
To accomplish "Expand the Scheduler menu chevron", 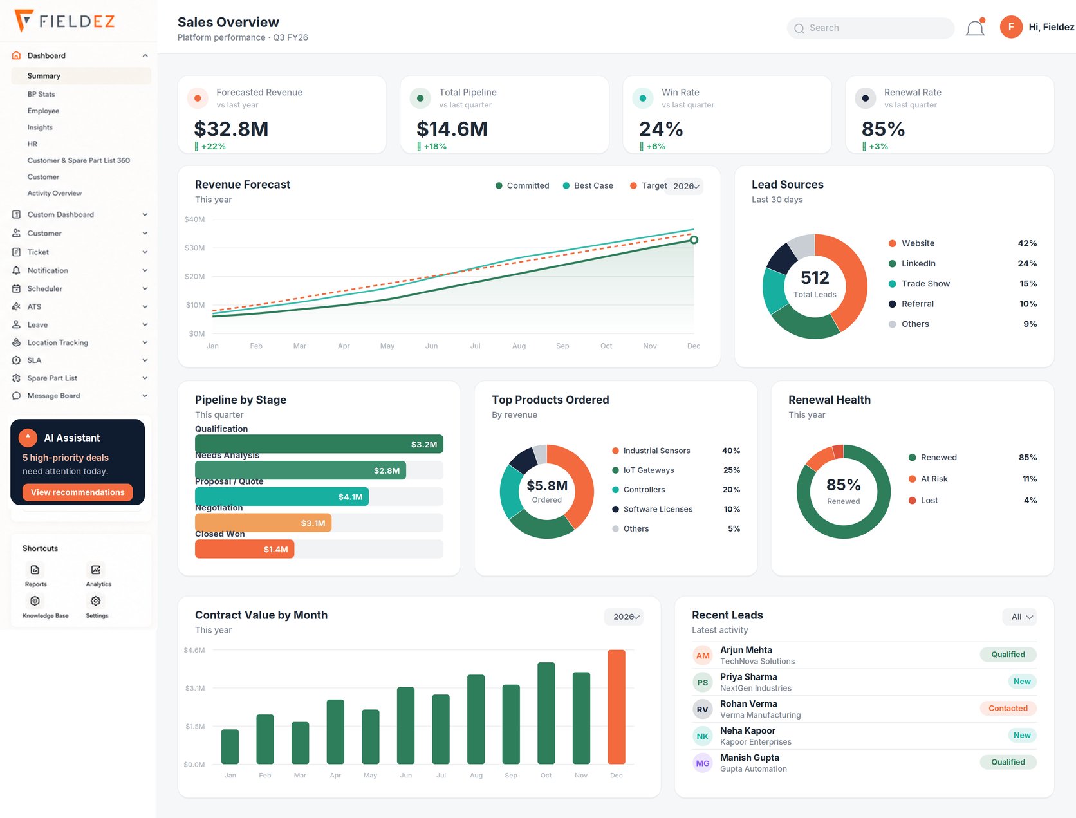I will point(145,288).
